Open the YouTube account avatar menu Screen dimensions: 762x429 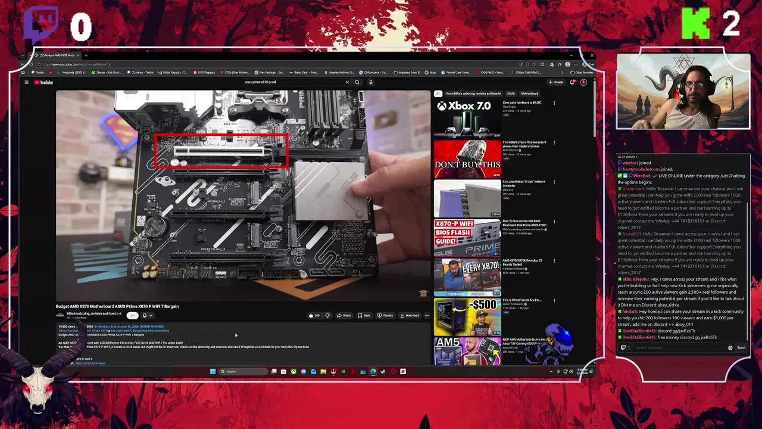pos(583,82)
